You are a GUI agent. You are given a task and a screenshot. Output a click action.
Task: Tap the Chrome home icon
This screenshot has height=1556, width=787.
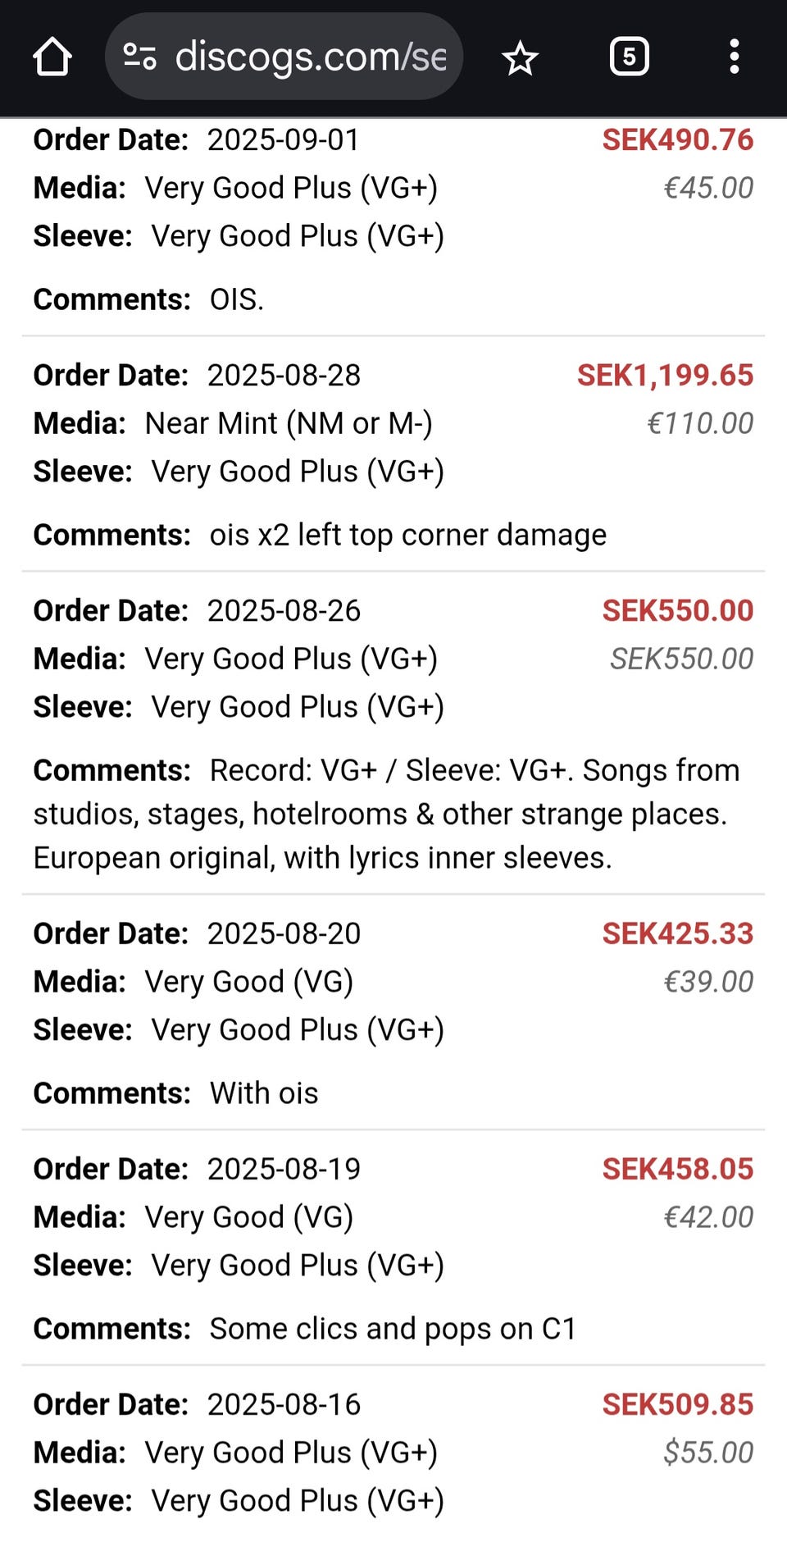(x=52, y=57)
